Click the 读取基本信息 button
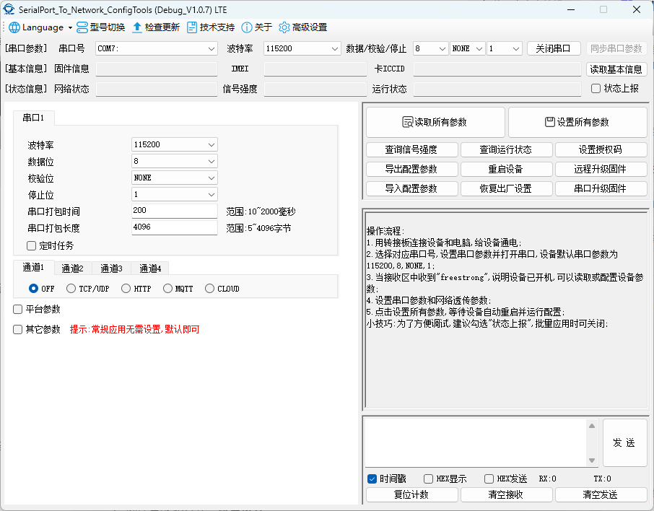The height and width of the screenshot is (511, 654). tap(616, 69)
